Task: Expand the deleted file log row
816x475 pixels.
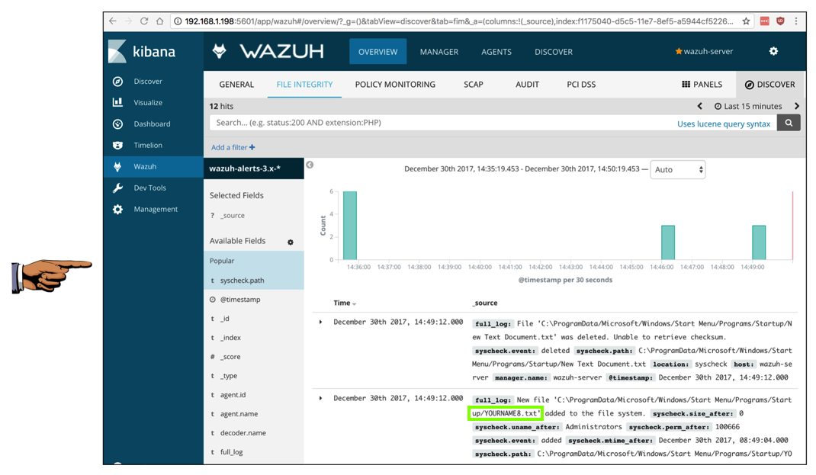Action: click(320, 322)
